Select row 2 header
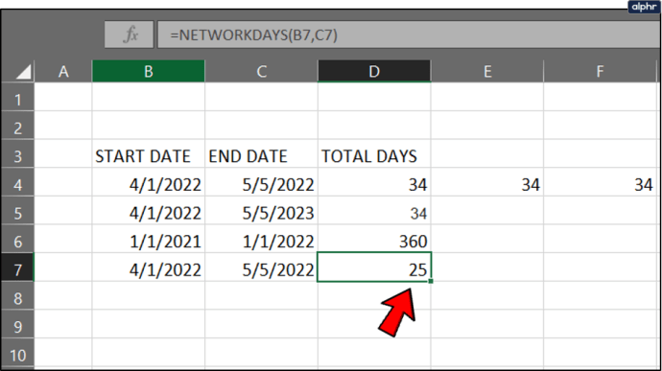Image resolution: width=662 pixels, height=371 pixels. pos(17,128)
